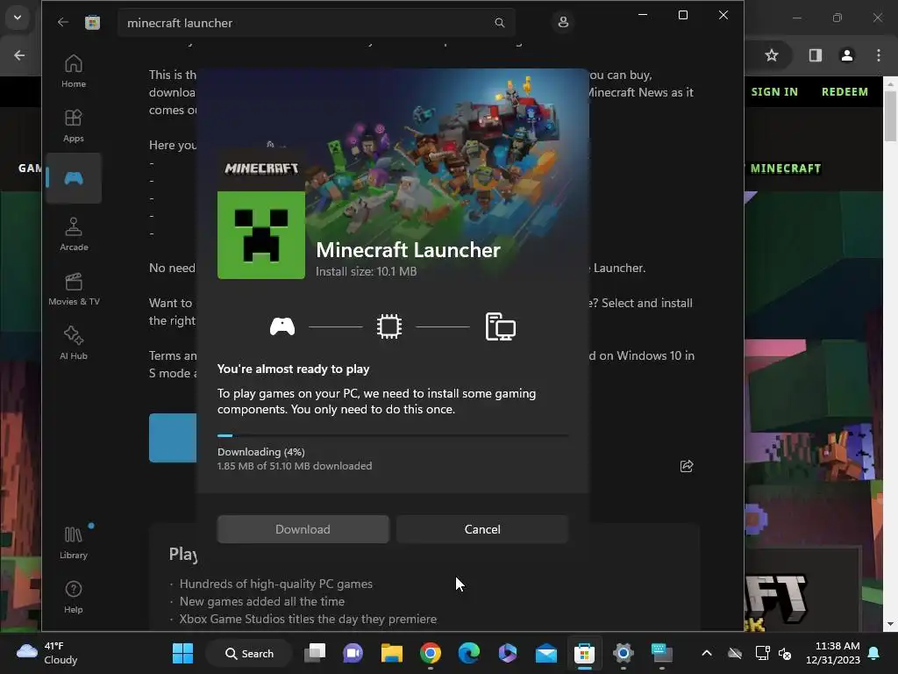Viewport: 898px width, 674px height.
Task: Click the Download button in the dialog
Action: click(x=303, y=529)
